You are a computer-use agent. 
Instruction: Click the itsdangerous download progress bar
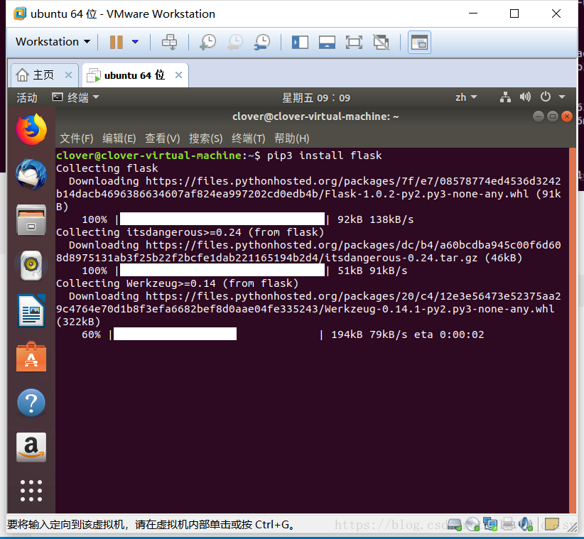[222, 271]
